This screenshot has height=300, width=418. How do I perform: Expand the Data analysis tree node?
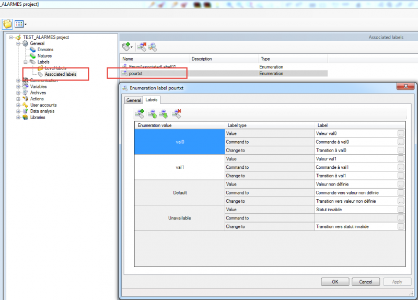point(18,111)
